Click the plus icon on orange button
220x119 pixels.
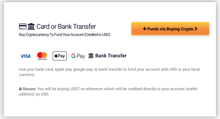pos(144,29)
